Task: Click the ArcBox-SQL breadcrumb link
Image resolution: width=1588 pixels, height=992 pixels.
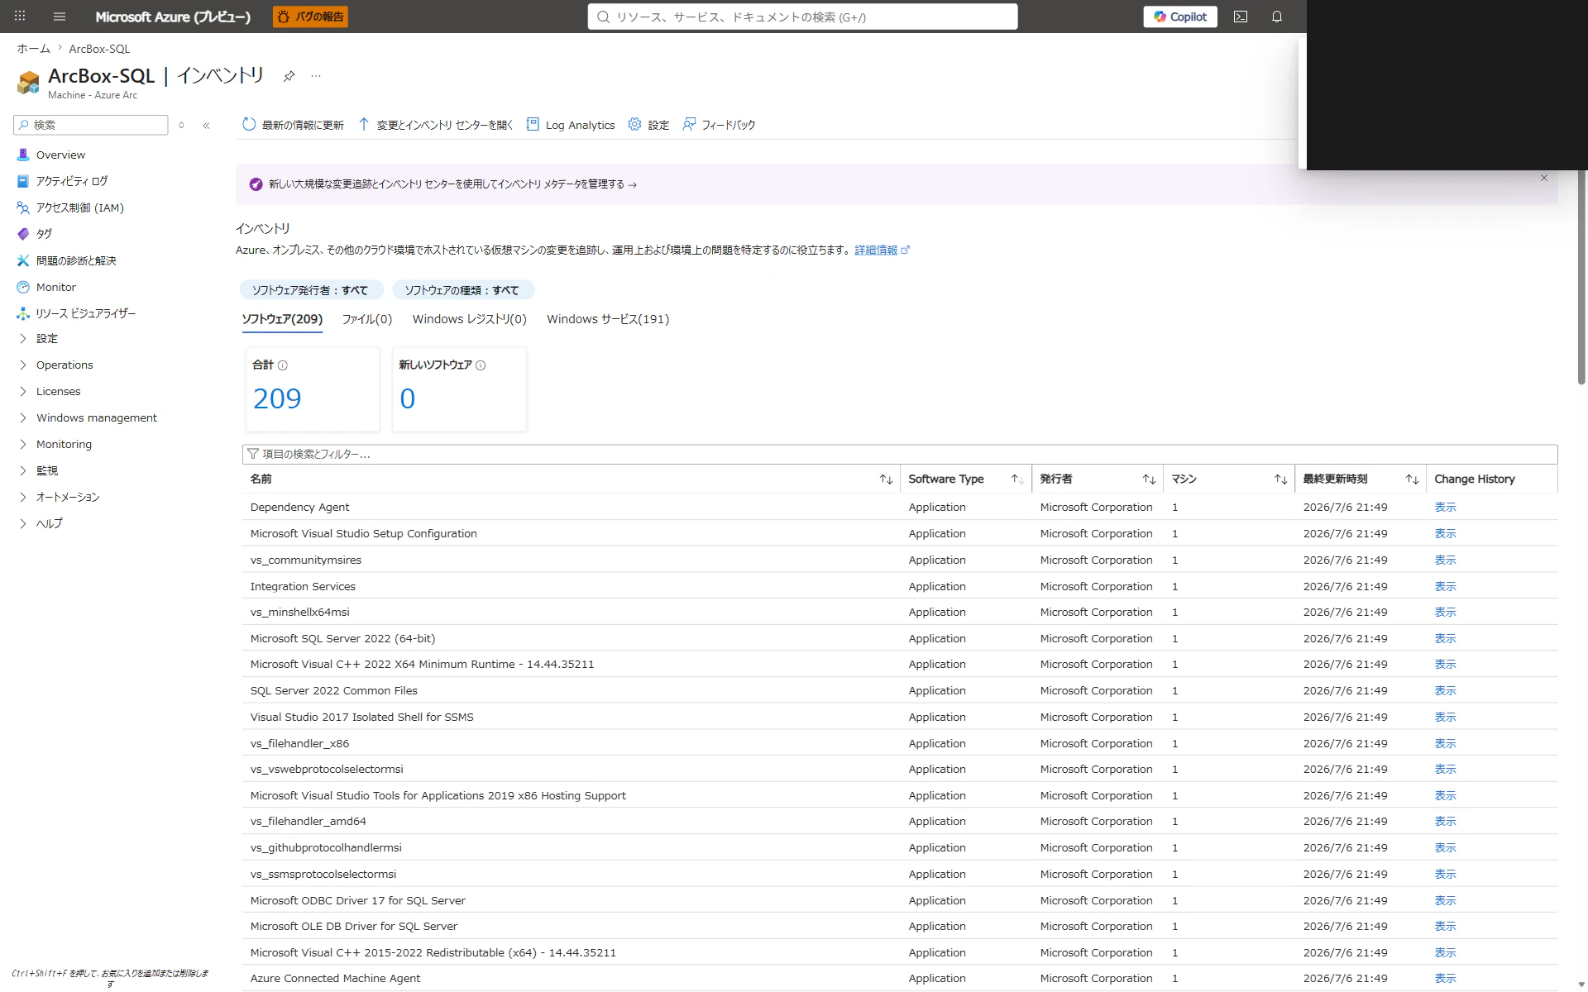Action: (99, 49)
